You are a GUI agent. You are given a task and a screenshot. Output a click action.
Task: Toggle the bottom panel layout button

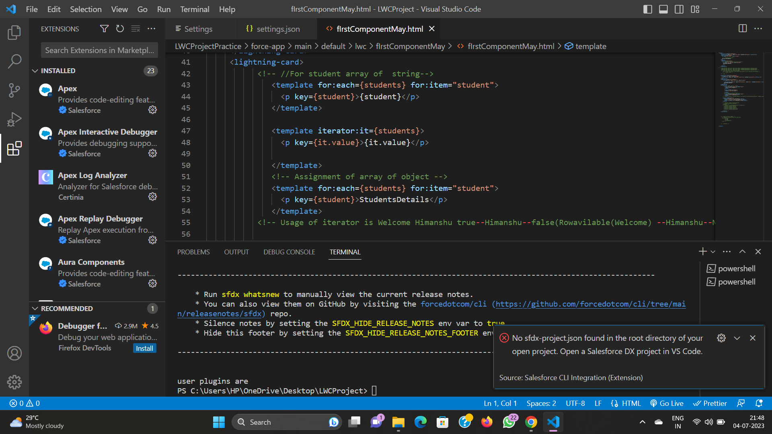(x=663, y=9)
